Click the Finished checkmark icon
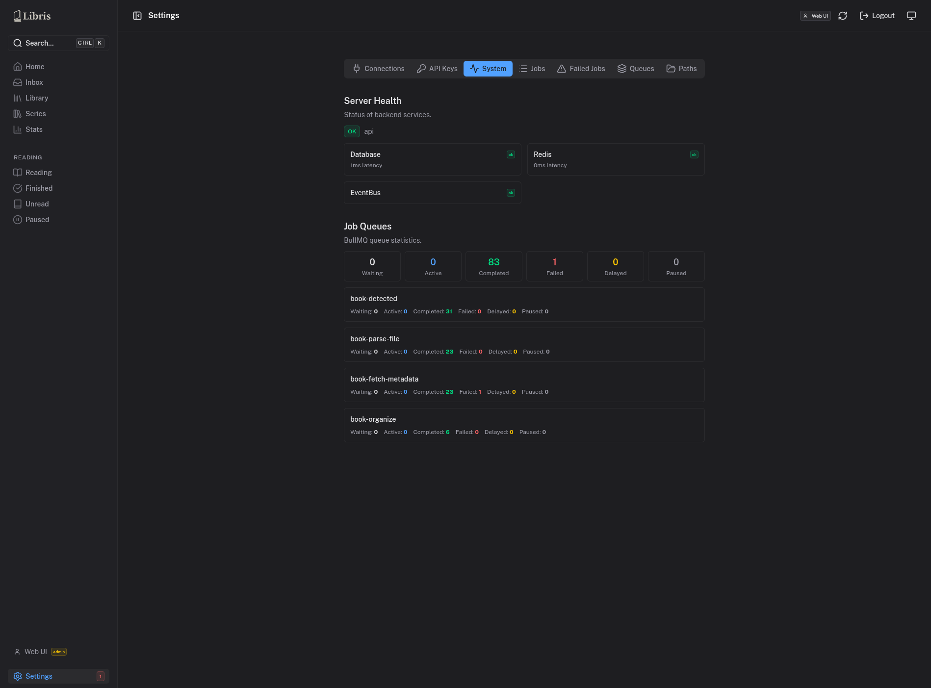 (18, 188)
